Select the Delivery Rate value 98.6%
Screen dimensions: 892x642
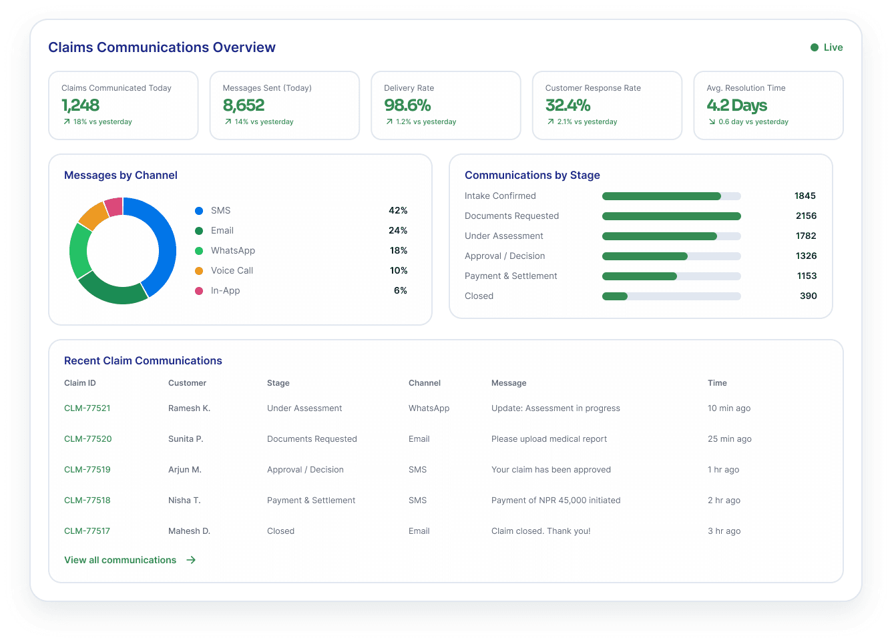coord(407,105)
